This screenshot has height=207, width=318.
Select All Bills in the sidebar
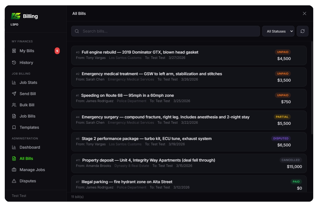point(26,158)
